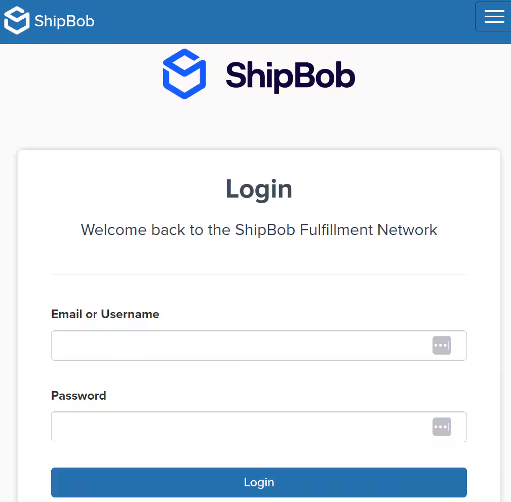Click the password manager icon in the email field

[441, 345]
